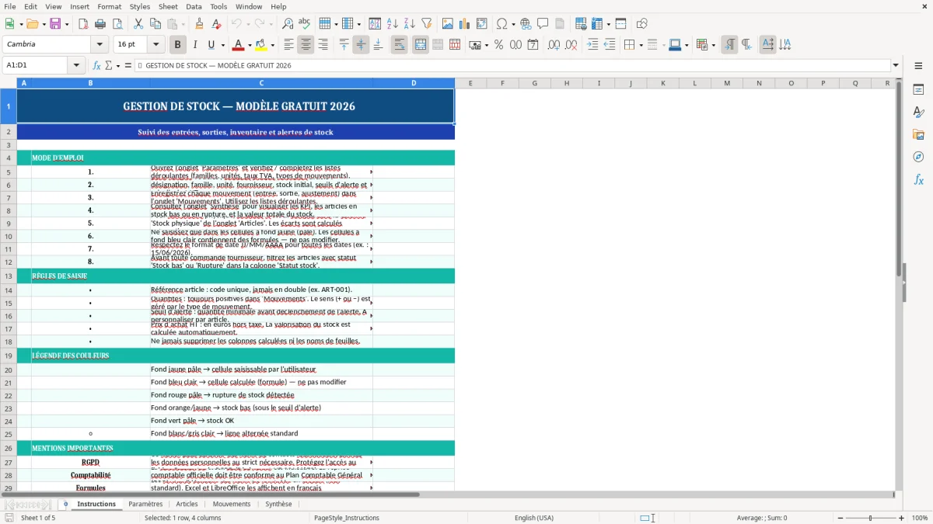Toggle Italic formatting

[194, 45]
